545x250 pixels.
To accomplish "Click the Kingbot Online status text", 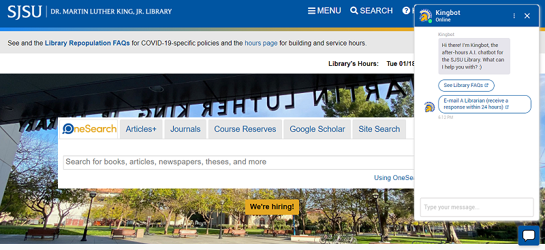I will 443,20.
